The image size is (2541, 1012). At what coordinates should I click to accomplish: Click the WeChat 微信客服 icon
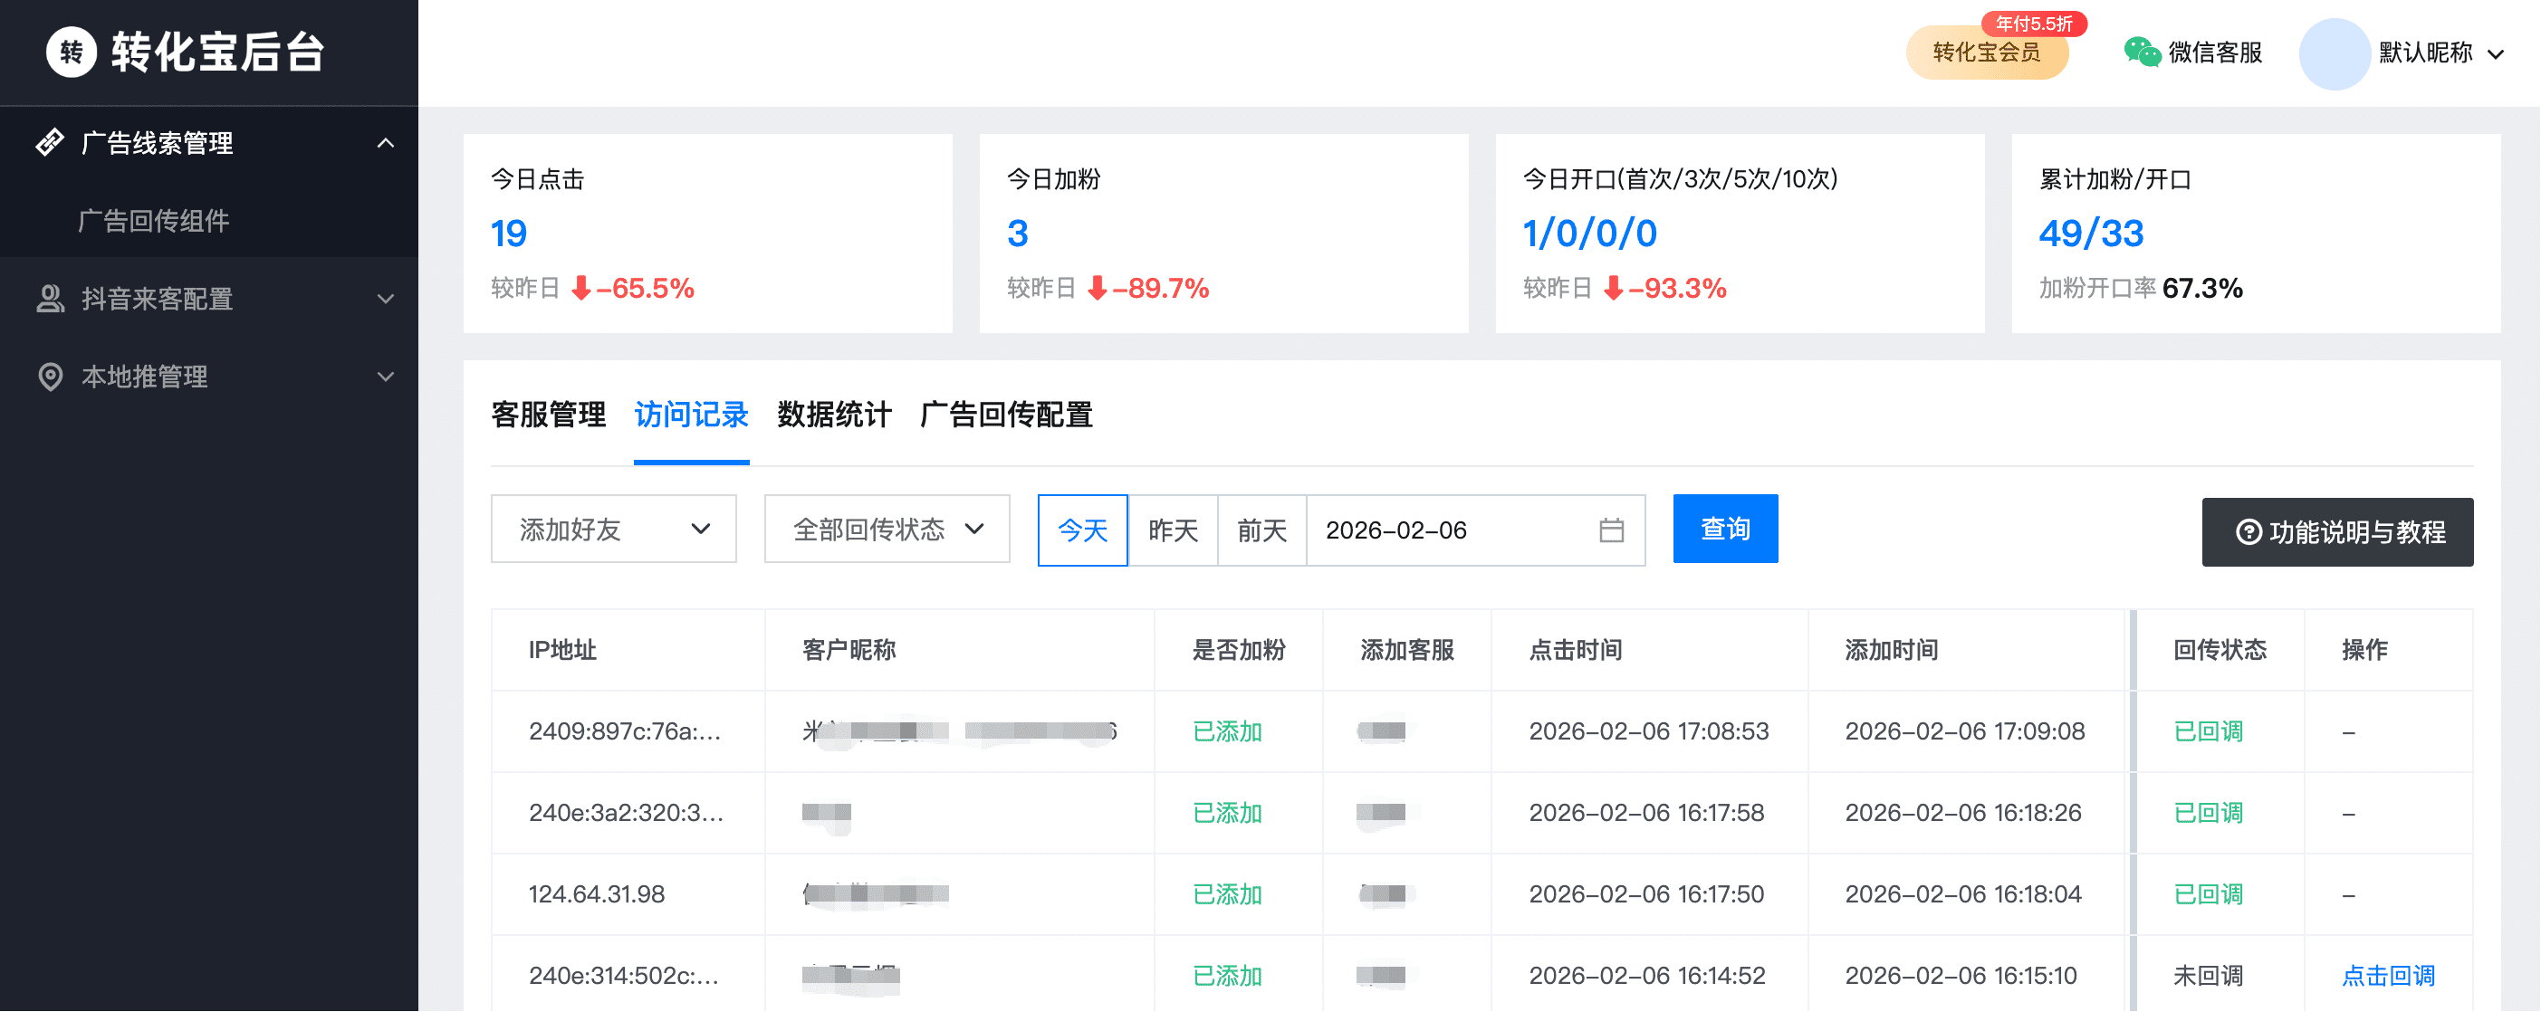tap(2142, 53)
